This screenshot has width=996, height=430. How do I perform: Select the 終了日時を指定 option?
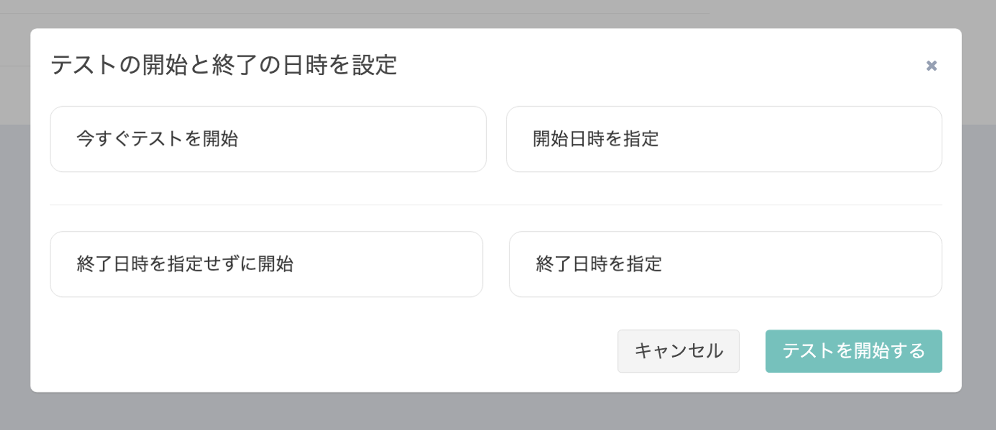pos(725,264)
